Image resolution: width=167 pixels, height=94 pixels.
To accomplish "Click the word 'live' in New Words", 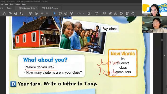I will click(x=123, y=59).
